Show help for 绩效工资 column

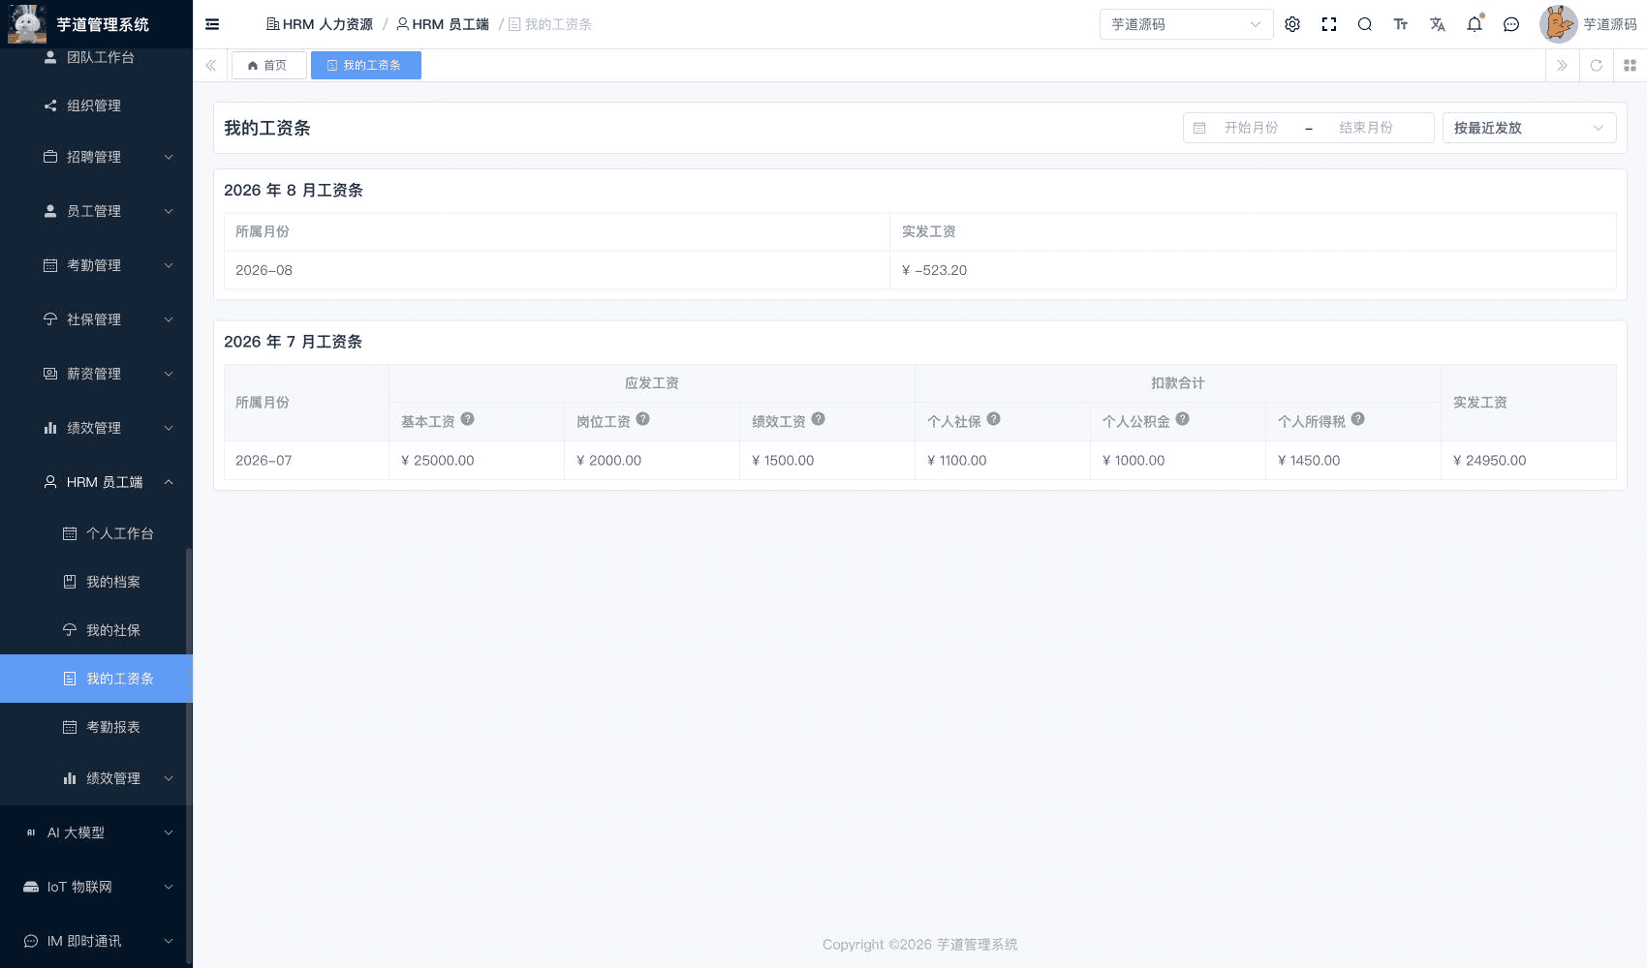pyautogui.click(x=819, y=419)
